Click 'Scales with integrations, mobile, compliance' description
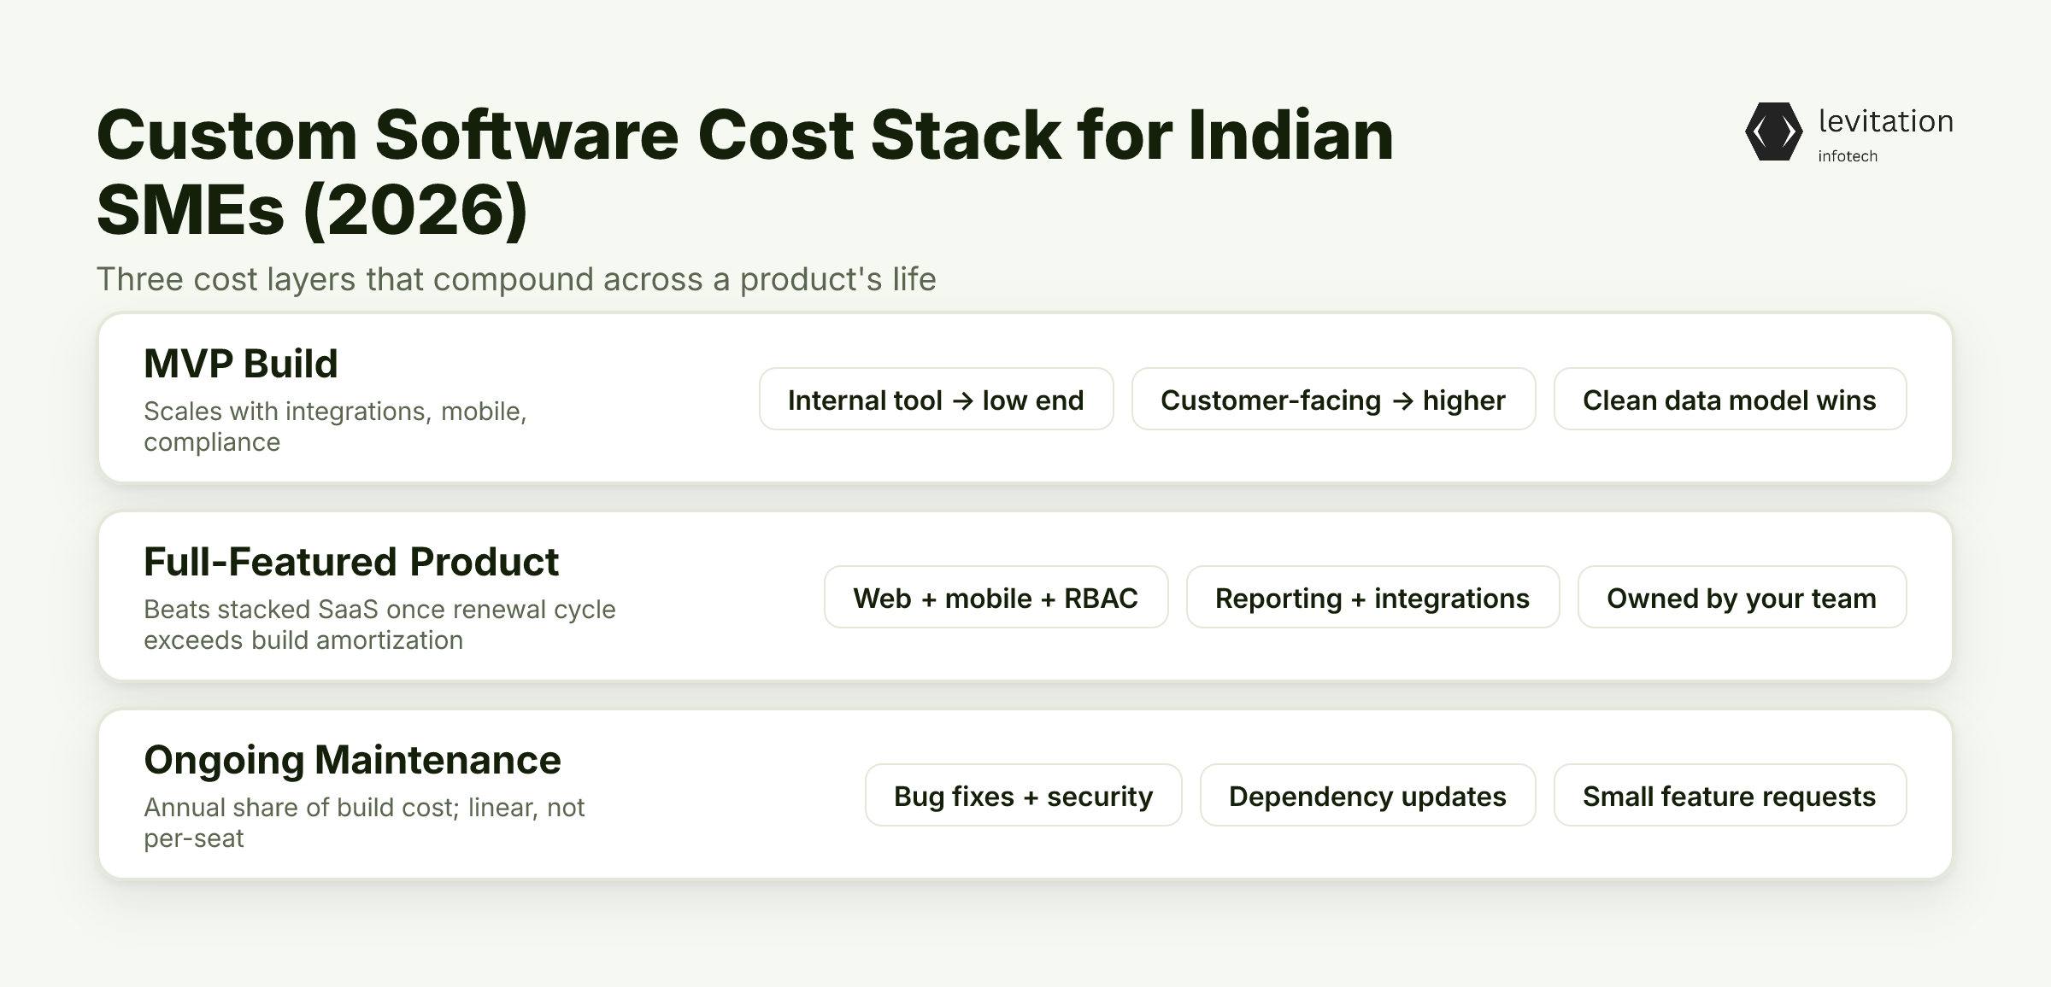This screenshot has width=2051, height=987. [x=335, y=426]
